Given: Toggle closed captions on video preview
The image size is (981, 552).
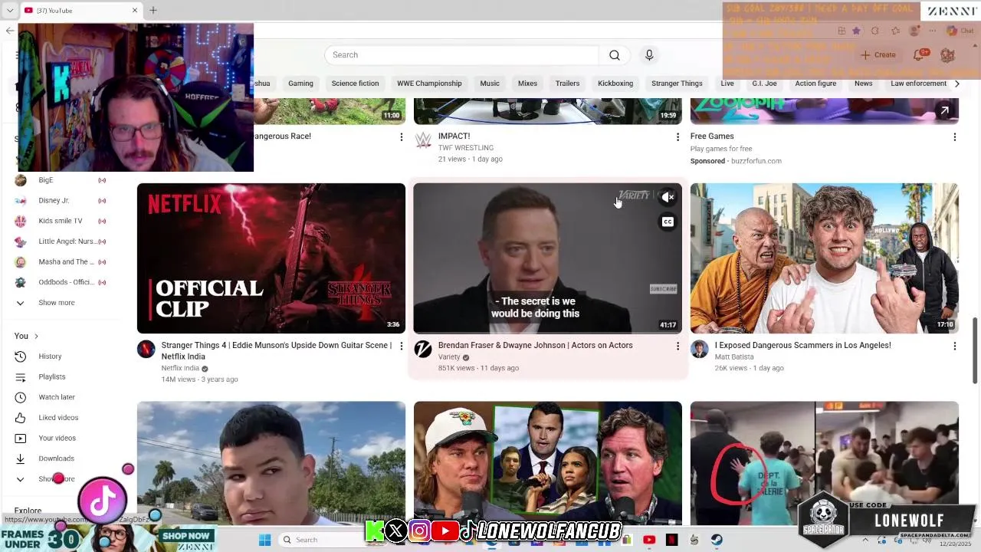Looking at the screenshot, I should (668, 222).
